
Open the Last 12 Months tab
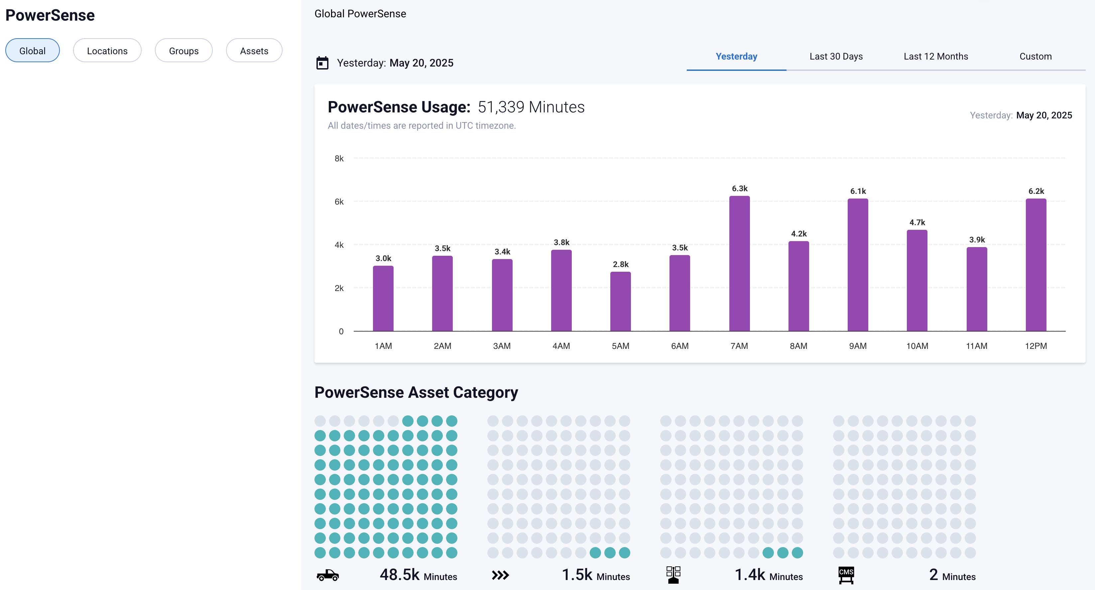(x=935, y=57)
